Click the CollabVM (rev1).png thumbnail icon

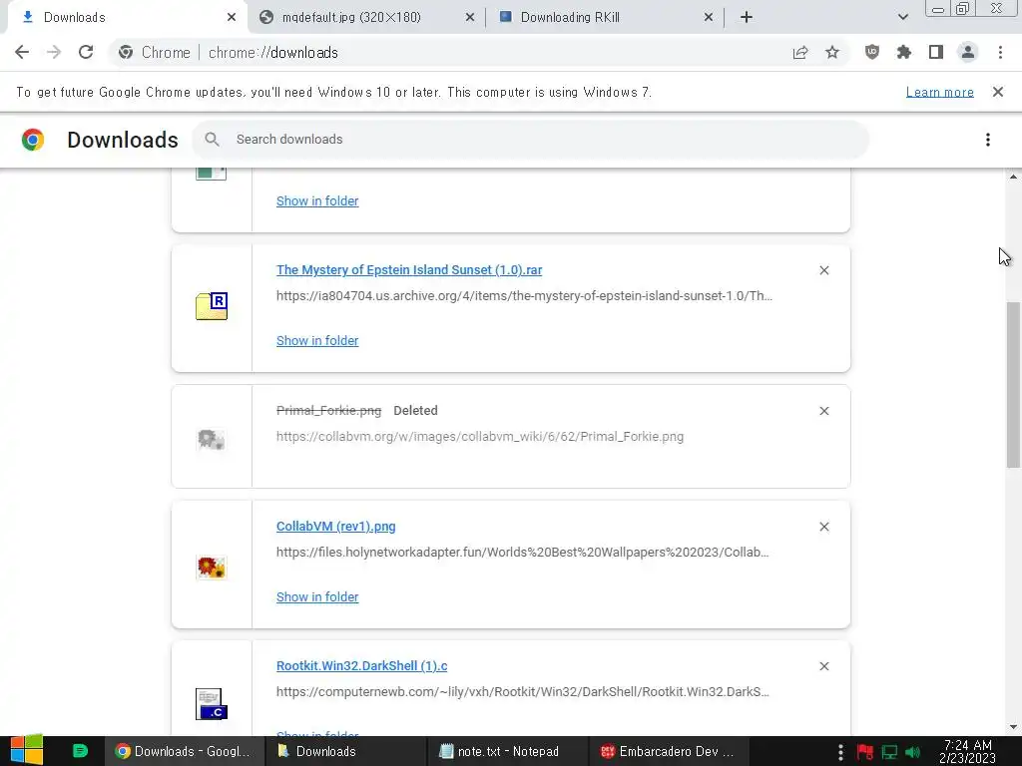point(212,568)
